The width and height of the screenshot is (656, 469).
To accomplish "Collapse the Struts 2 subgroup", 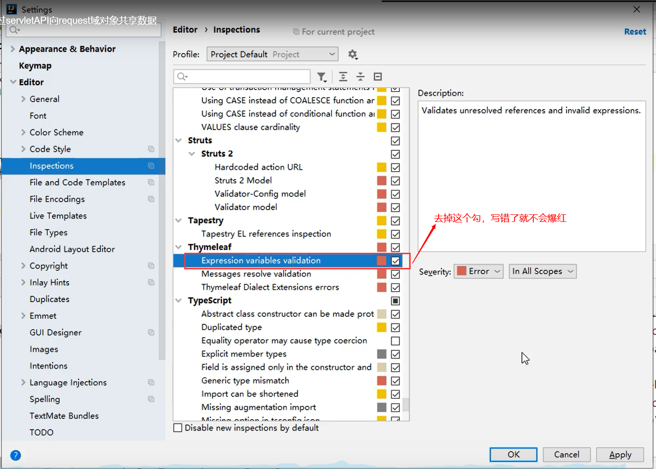I will click(x=192, y=154).
